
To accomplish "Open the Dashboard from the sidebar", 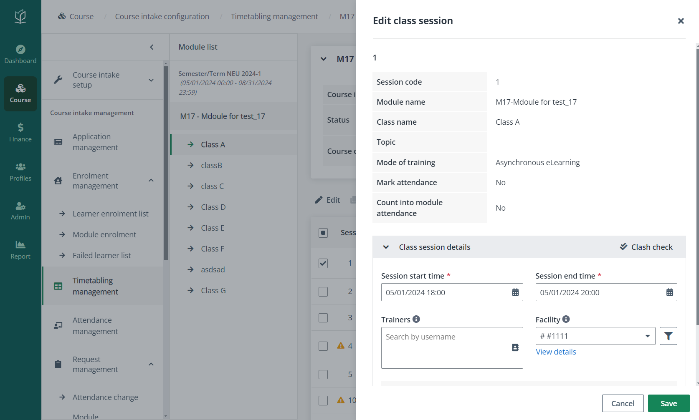I will (x=20, y=54).
